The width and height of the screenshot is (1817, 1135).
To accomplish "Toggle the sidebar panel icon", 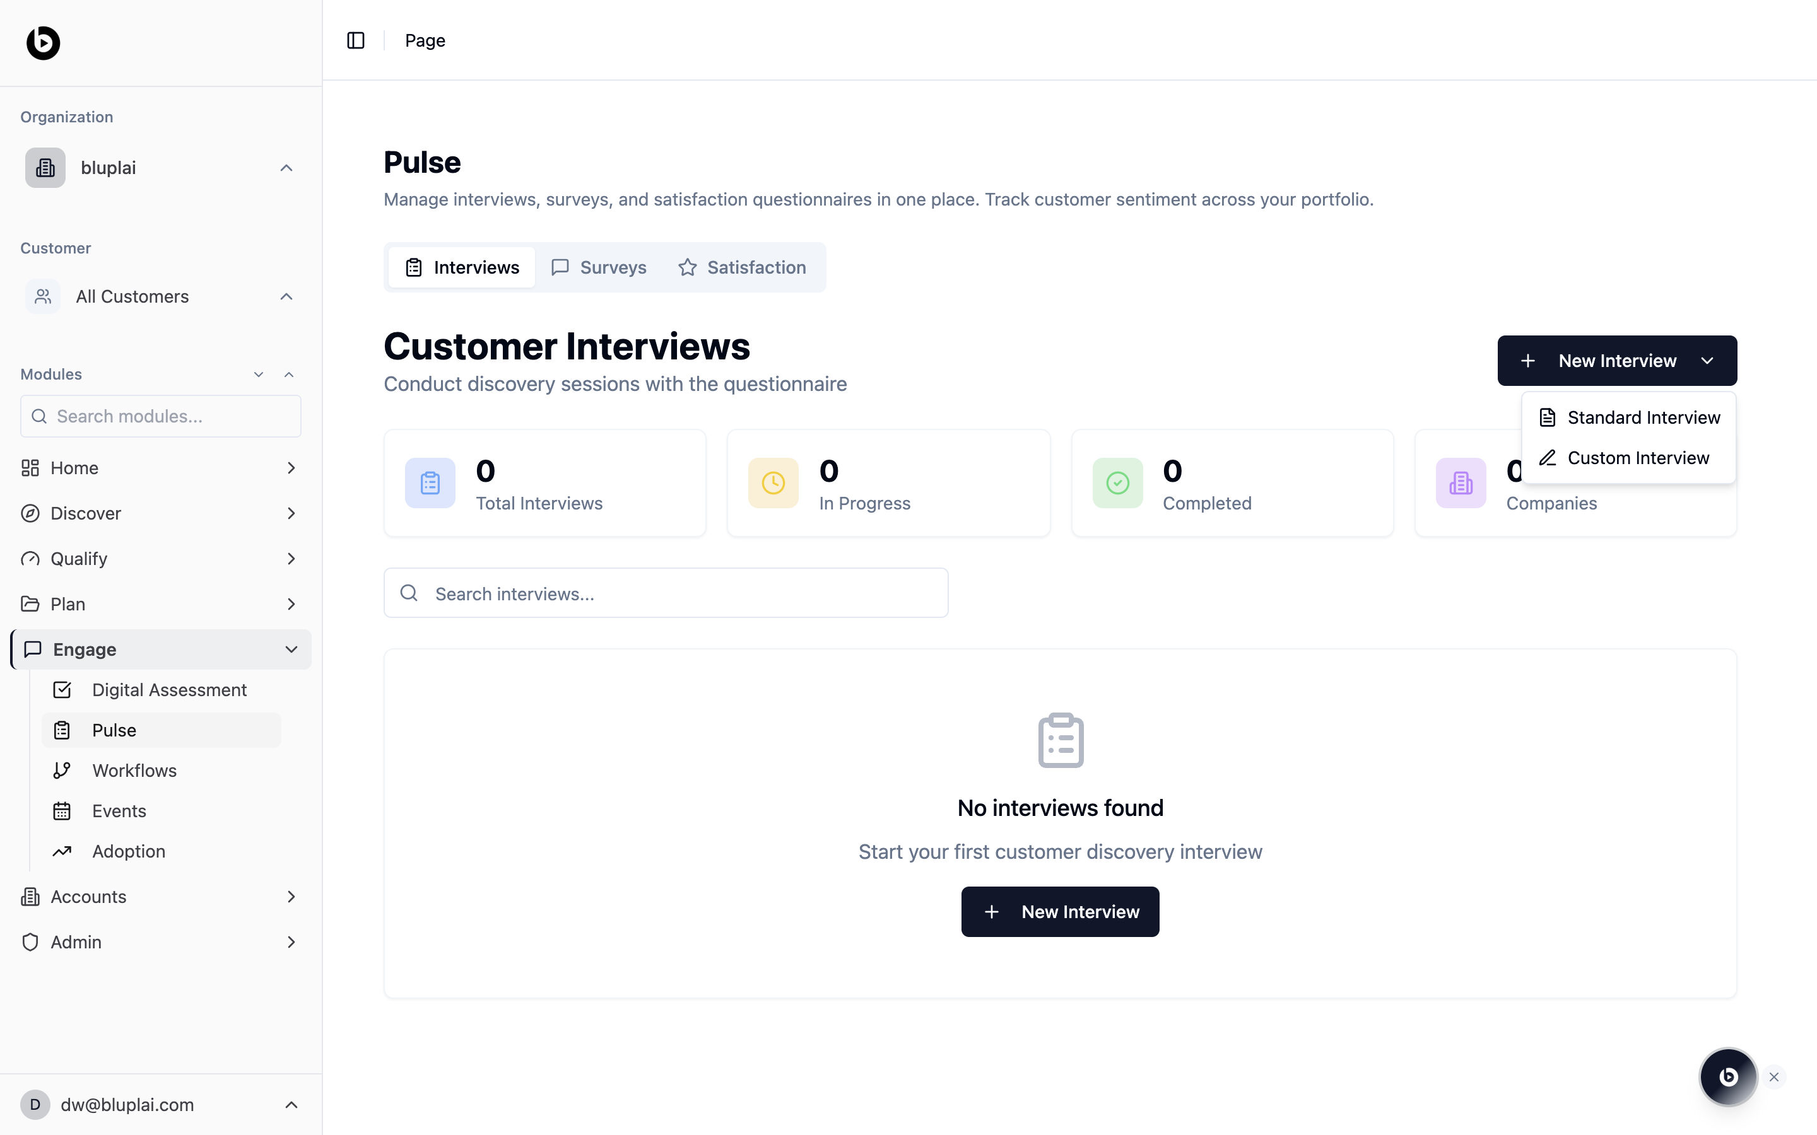I will (x=356, y=40).
